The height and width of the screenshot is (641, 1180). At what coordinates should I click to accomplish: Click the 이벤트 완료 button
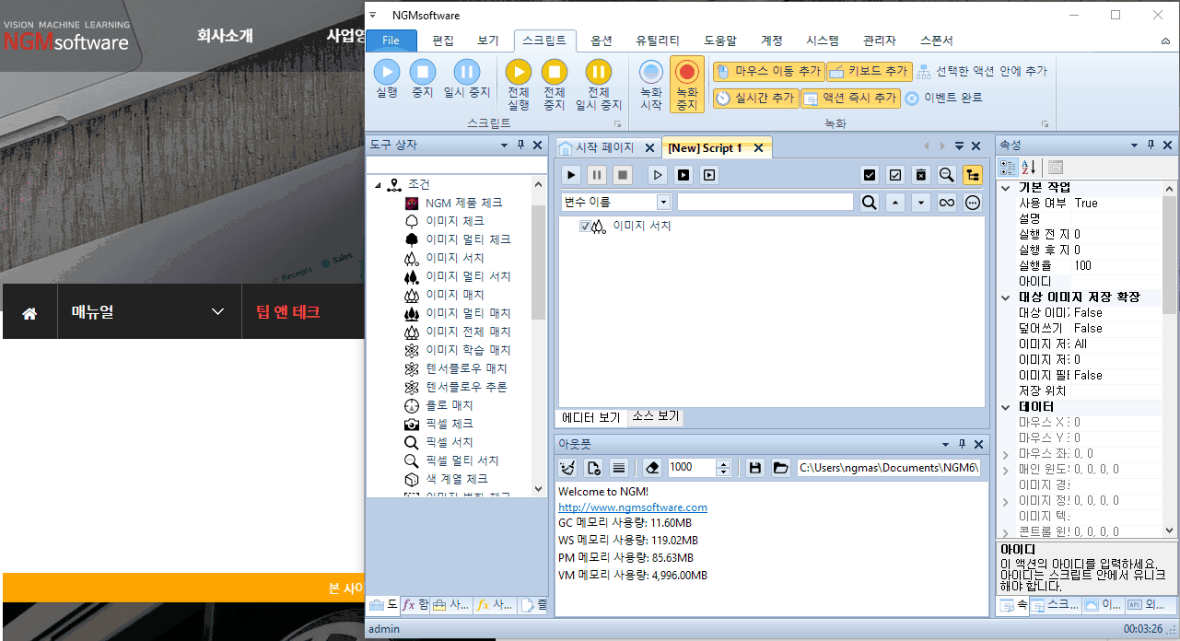click(x=943, y=98)
